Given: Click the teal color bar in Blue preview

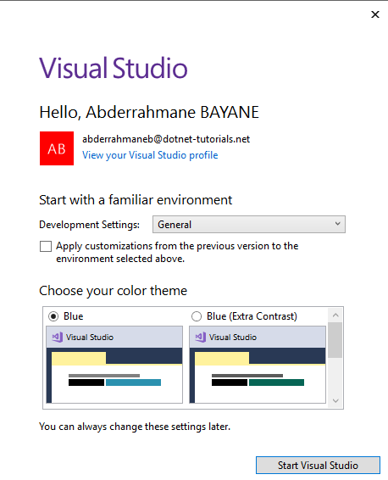Looking at the screenshot, I should [x=133, y=382].
